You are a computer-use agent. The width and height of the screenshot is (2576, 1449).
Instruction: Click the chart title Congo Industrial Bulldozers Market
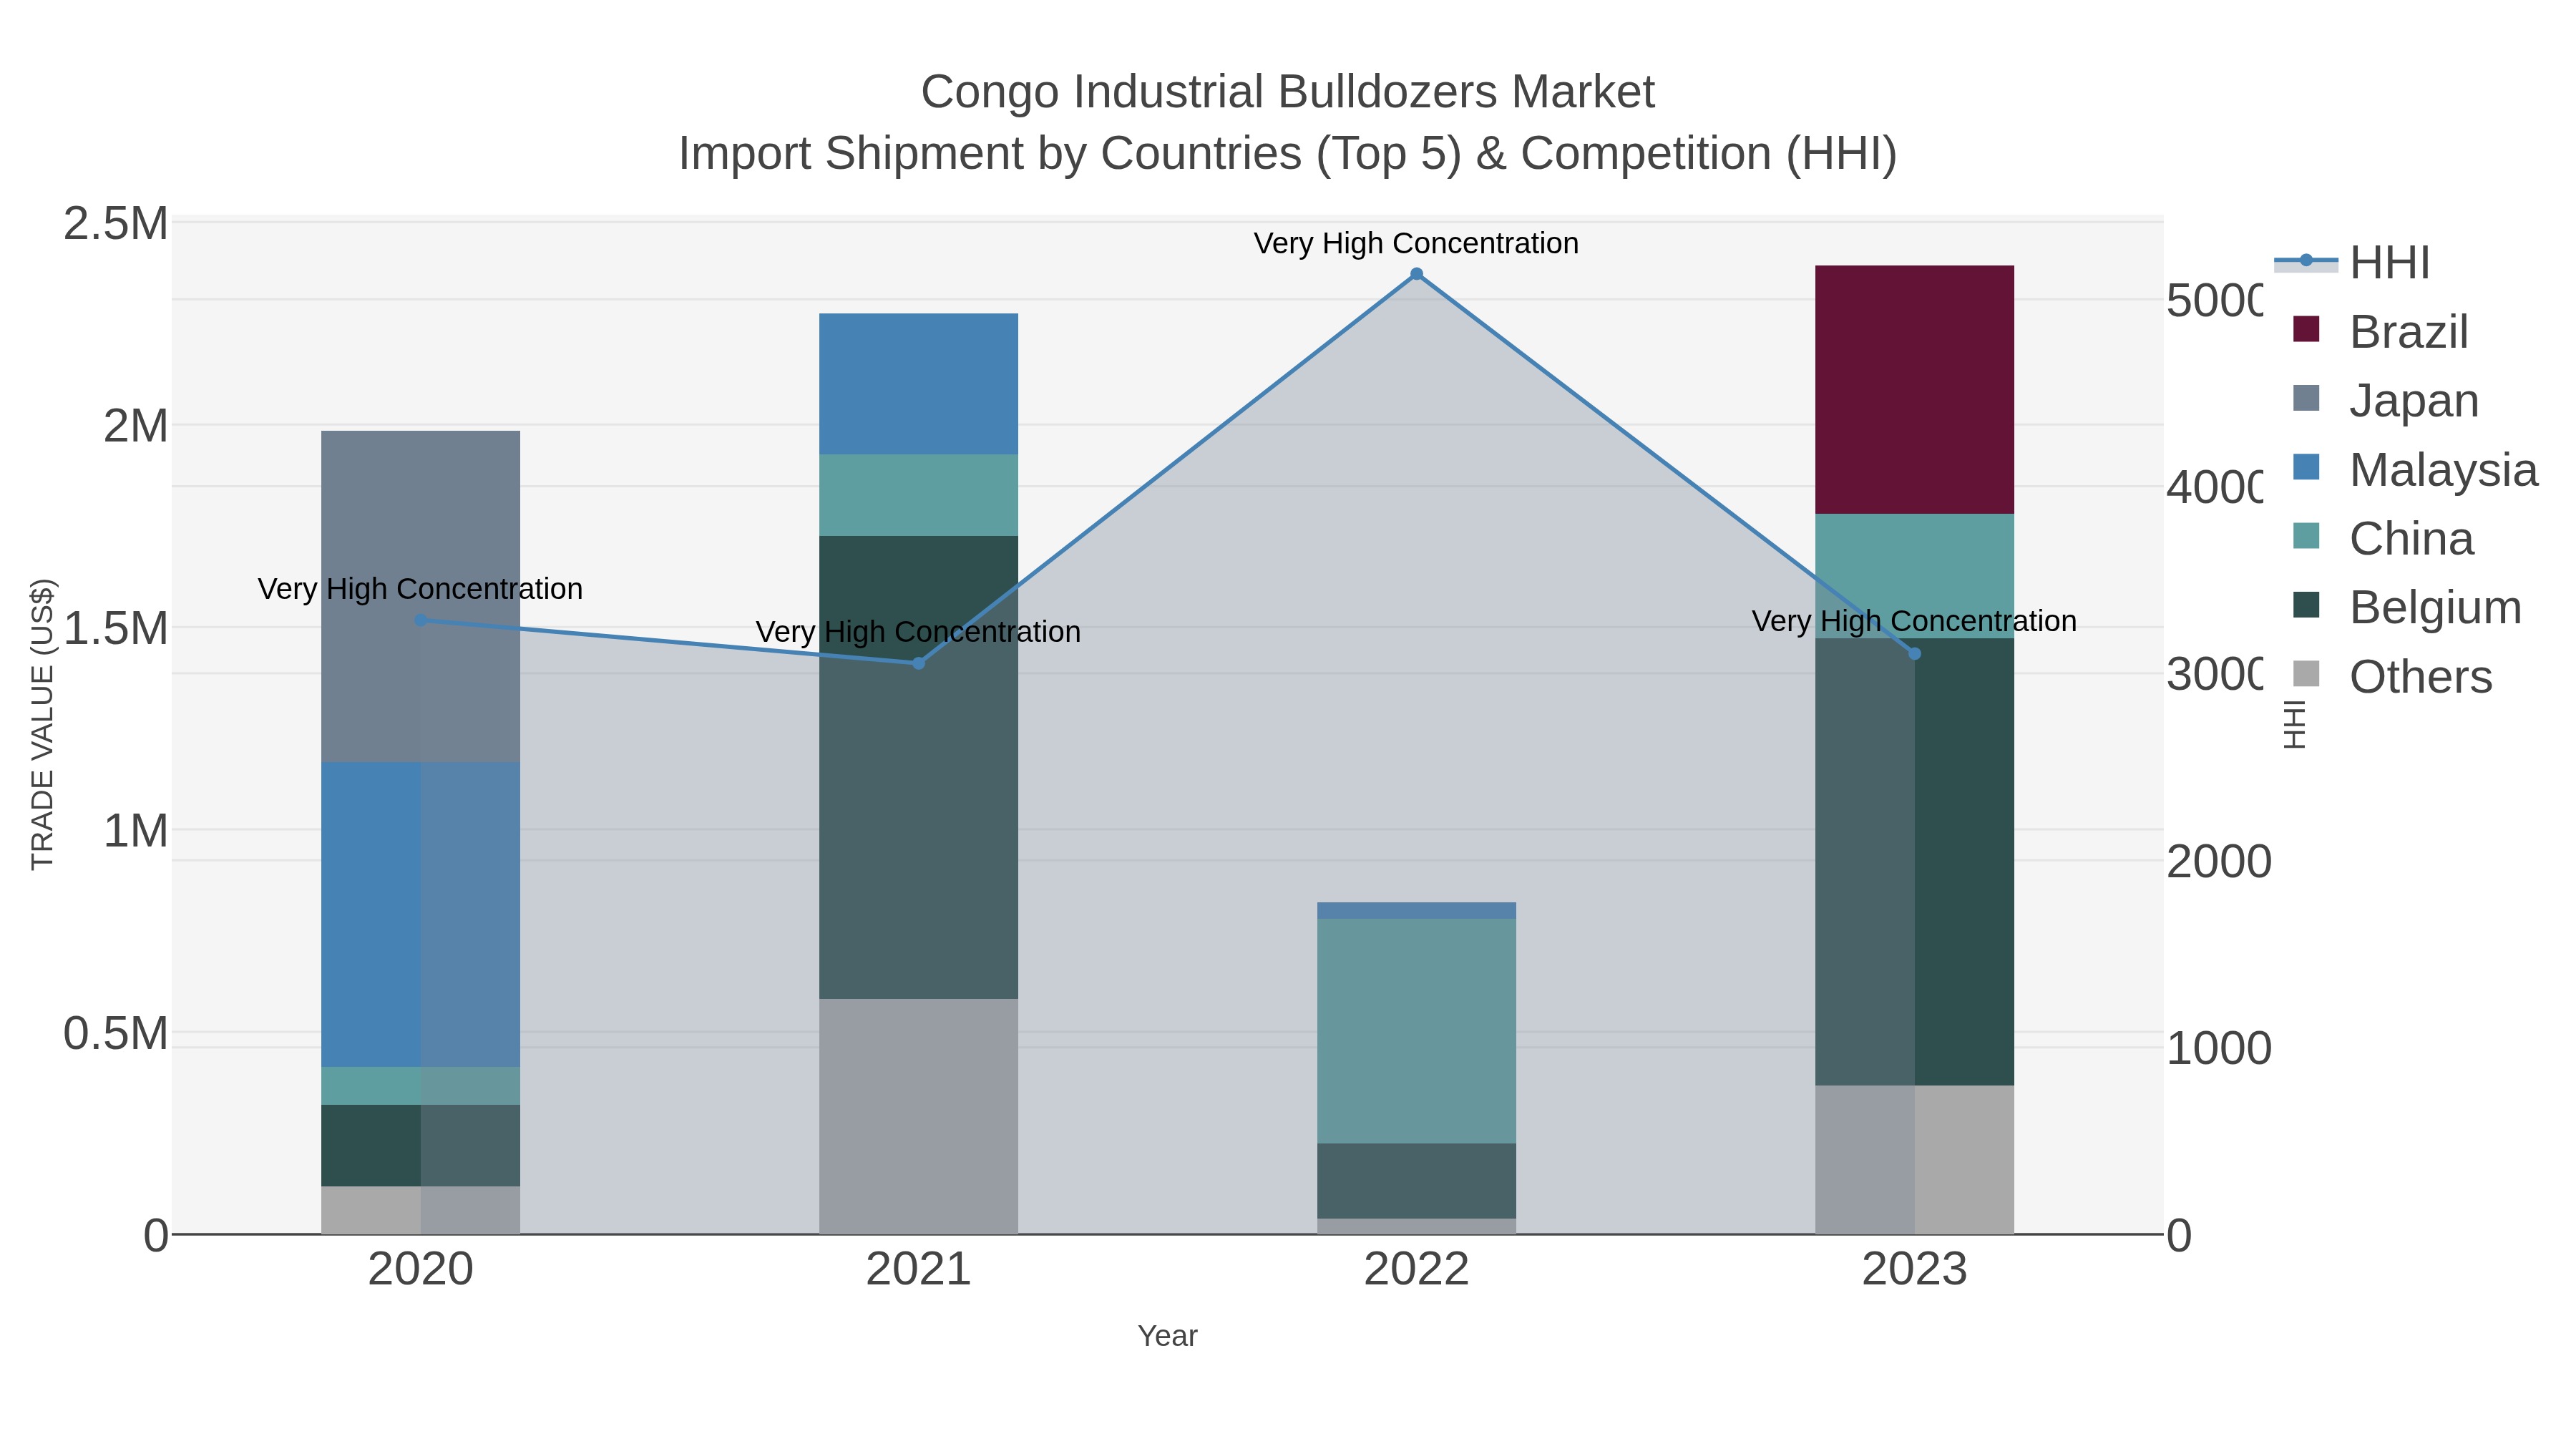(x=1288, y=92)
